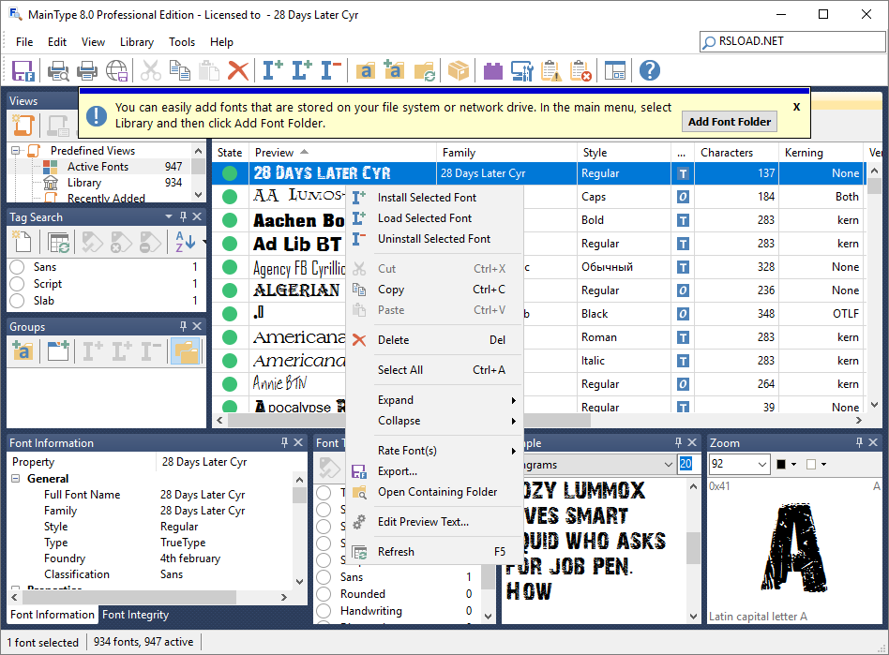
Task: Open Help via the question mark icon
Action: pyautogui.click(x=650, y=71)
